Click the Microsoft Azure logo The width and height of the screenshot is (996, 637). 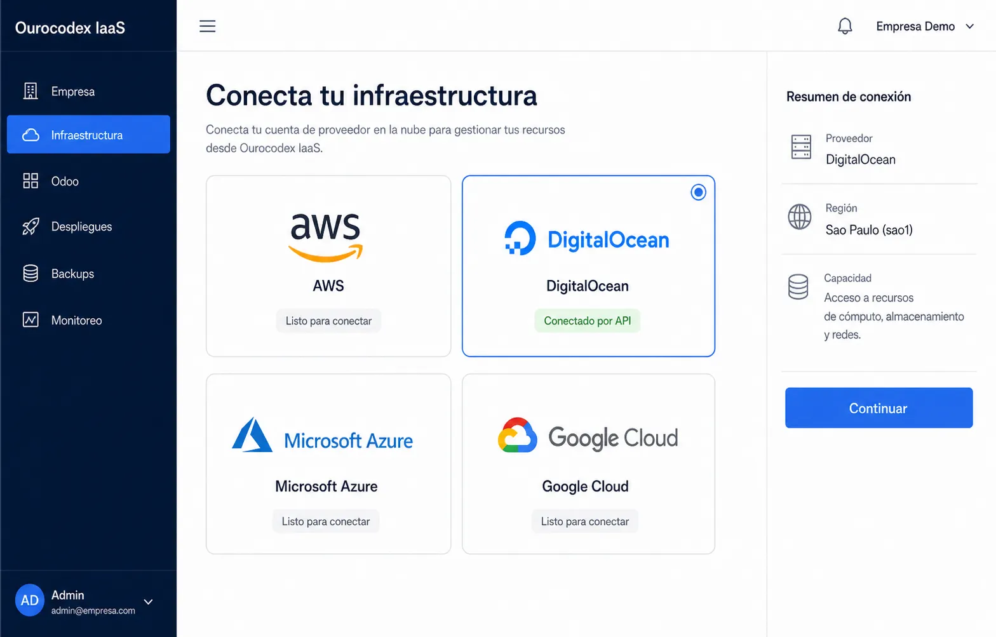coord(322,436)
